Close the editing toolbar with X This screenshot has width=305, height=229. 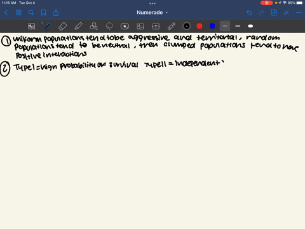pos(287,13)
